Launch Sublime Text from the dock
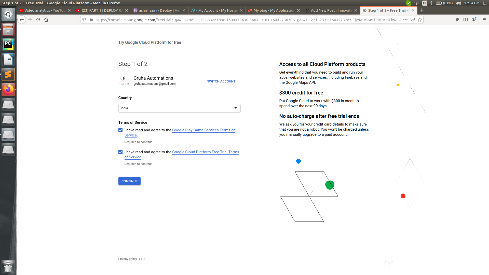The image size is (489, 275). [8, 74]
